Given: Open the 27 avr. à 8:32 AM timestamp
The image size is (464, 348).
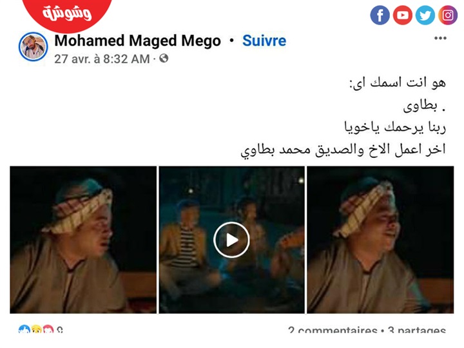Looking at the screenshot, I should 102,59.
